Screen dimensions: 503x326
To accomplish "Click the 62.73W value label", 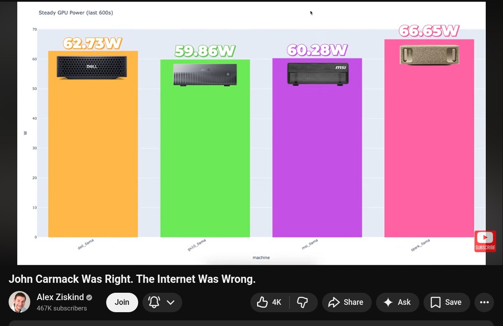I will 92,43.
